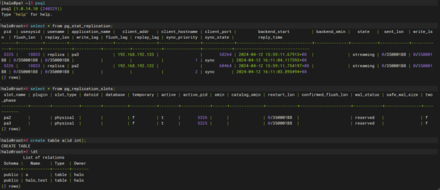
Task: Click the temporary column header
Action: (x=143, y=95)
